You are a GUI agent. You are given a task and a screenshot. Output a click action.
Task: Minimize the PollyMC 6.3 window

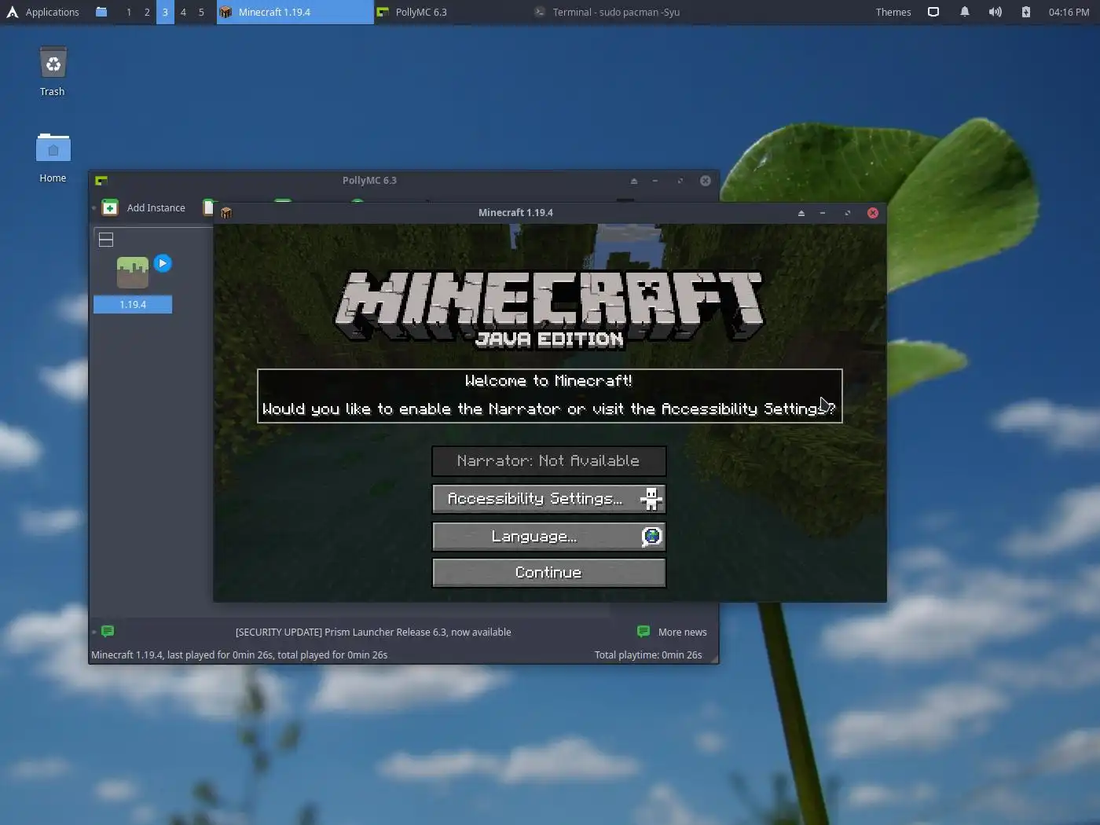pyautogui.click(x=655, y=181)
